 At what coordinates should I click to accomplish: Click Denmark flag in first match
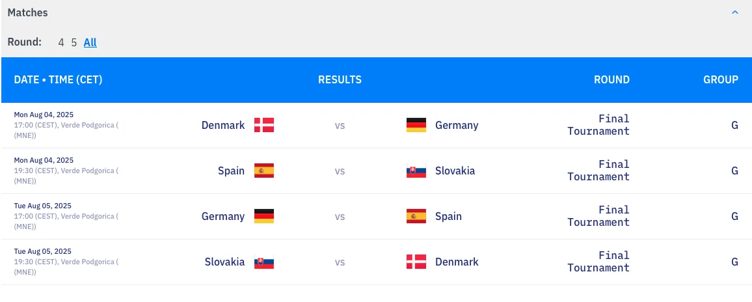point(264,125)
